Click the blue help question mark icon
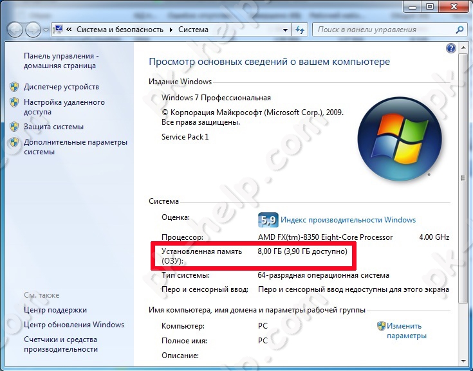Viewport: 473px width, 371px height. (x=450, y=48)
